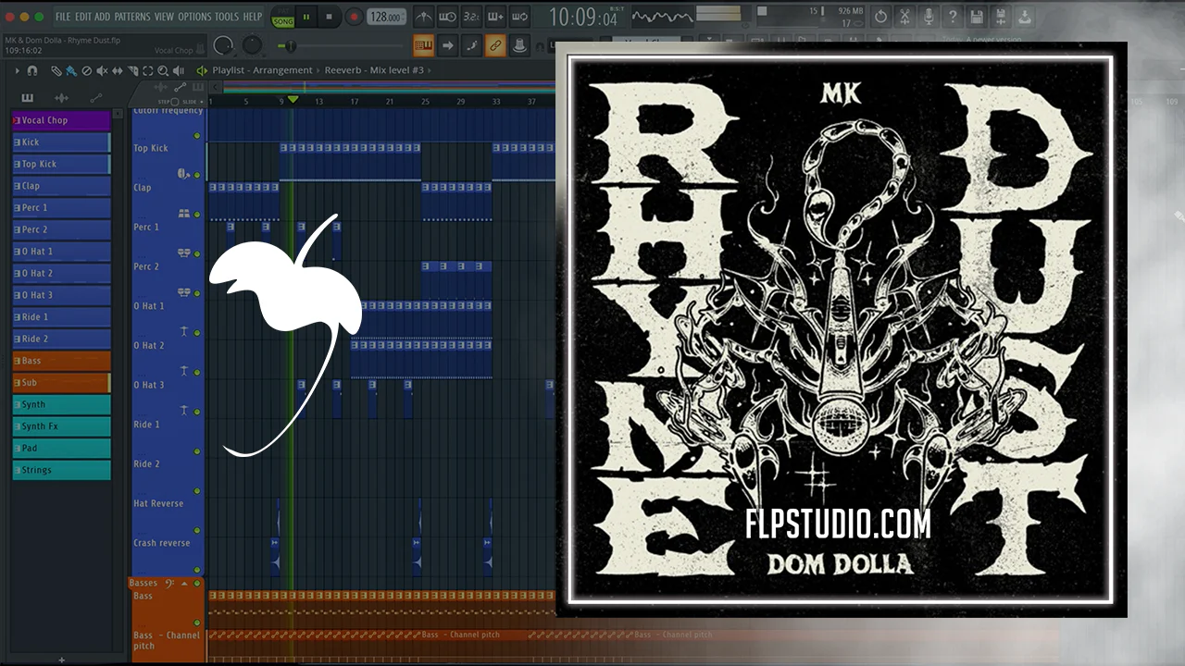The height and width of the screenshot is (666, 1185).
Task: Click the one-click audio recording microphone
Action: [929, 17]
